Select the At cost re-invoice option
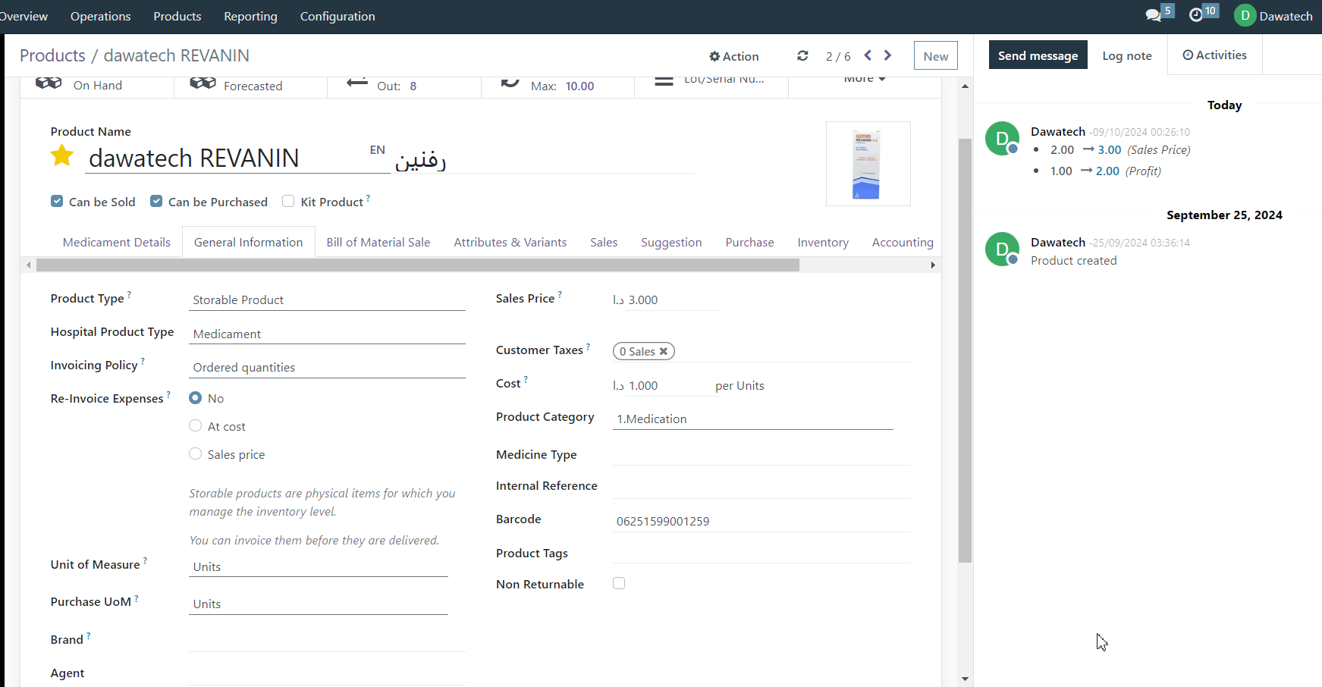1322x687 pixels. pyautogui.click(x=196, y=425)
